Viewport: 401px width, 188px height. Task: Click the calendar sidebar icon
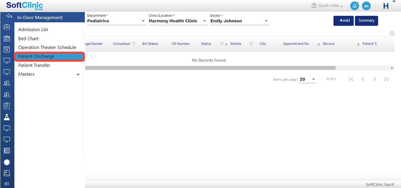[6, 49]
